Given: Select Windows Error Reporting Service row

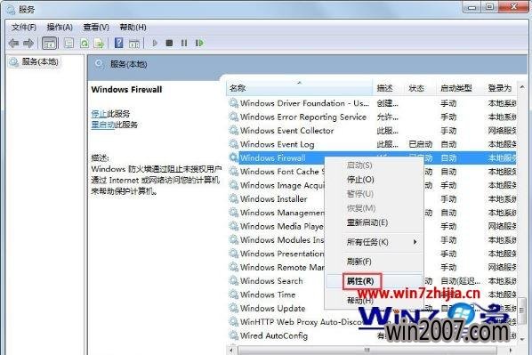Looking at the screenshot, I should pos(372,117).
